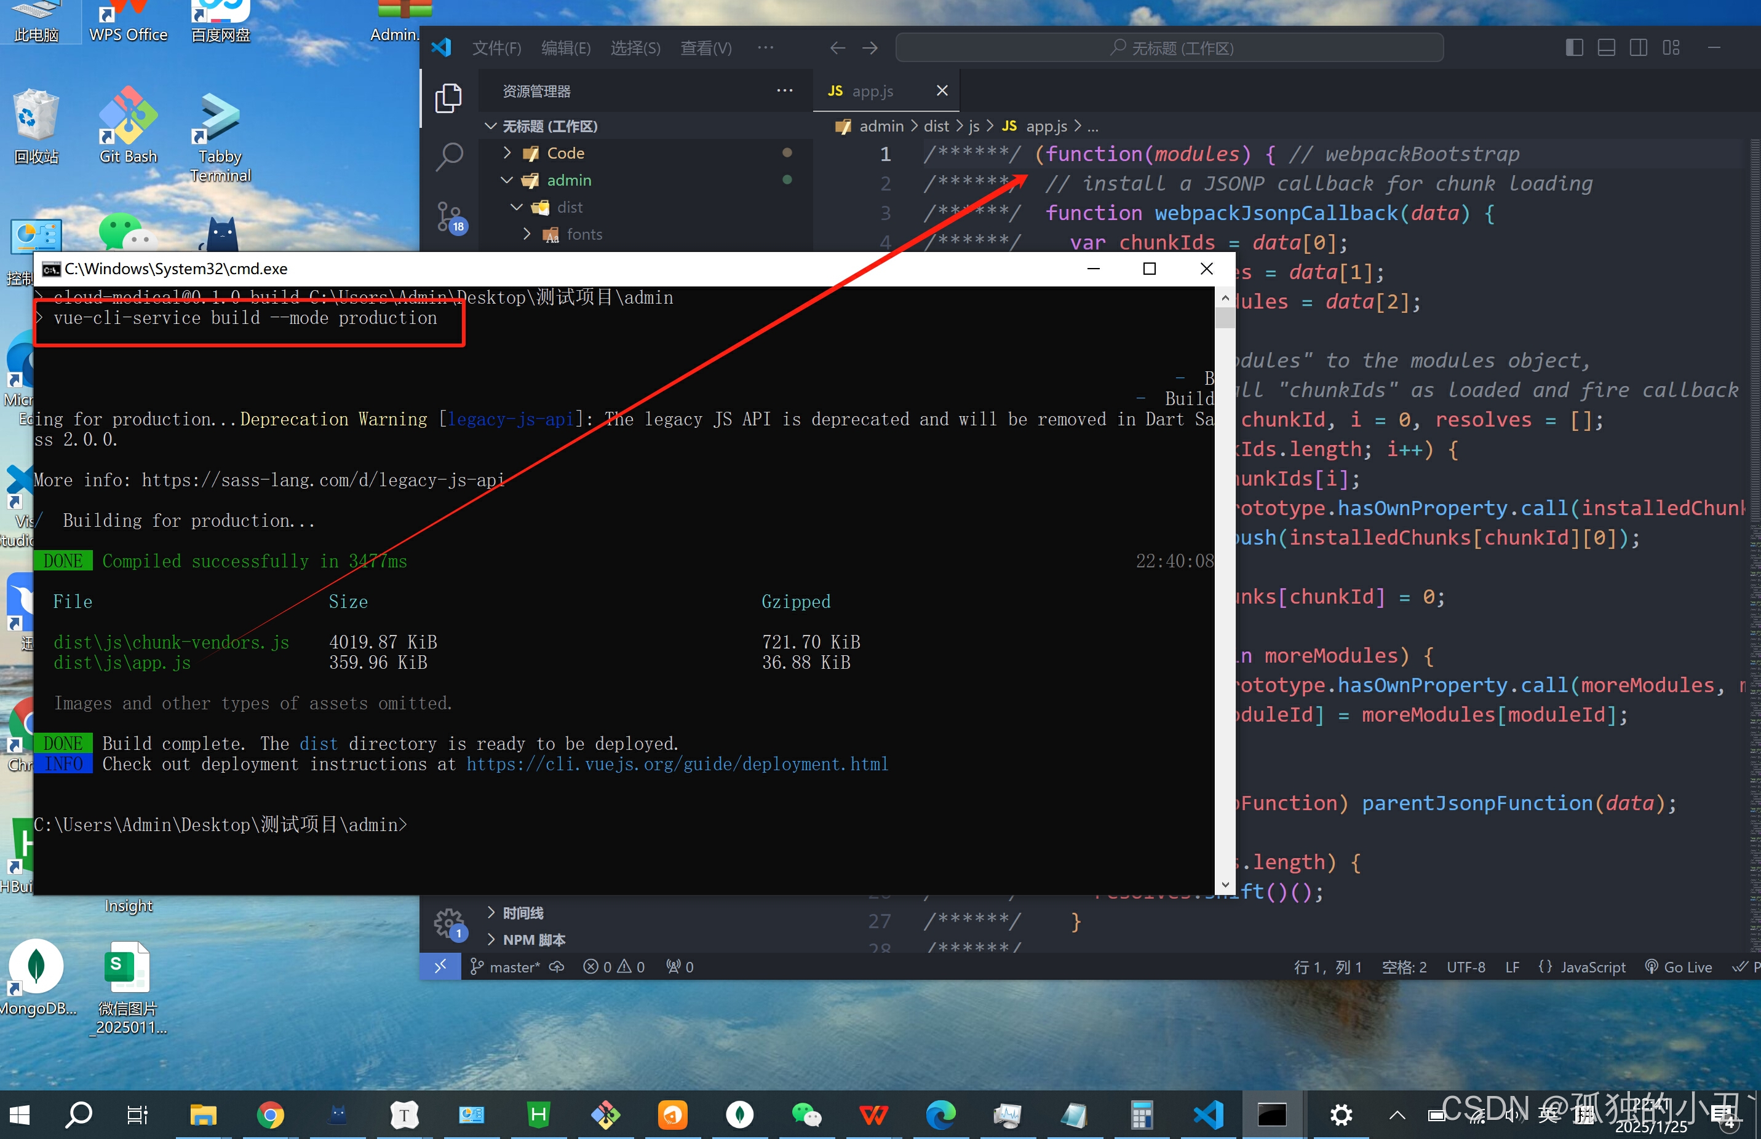Click the cmd window vertical scrollbar thumb
Screen dimensions: 1761x1139
tap(1225, 317)
